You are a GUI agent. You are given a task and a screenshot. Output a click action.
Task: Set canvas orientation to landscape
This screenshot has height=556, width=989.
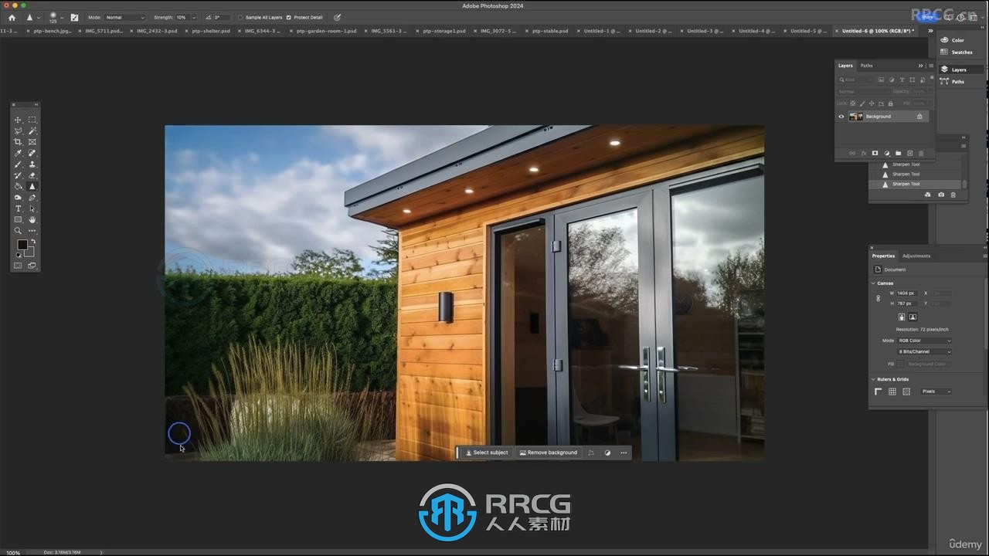pyautogui.click(x=913, y=317)
